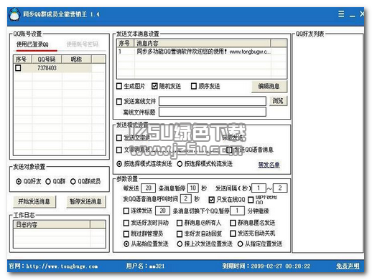Click the 离线文件标题 input field
Screen dimensions: 372x280
tap(213, 112)
